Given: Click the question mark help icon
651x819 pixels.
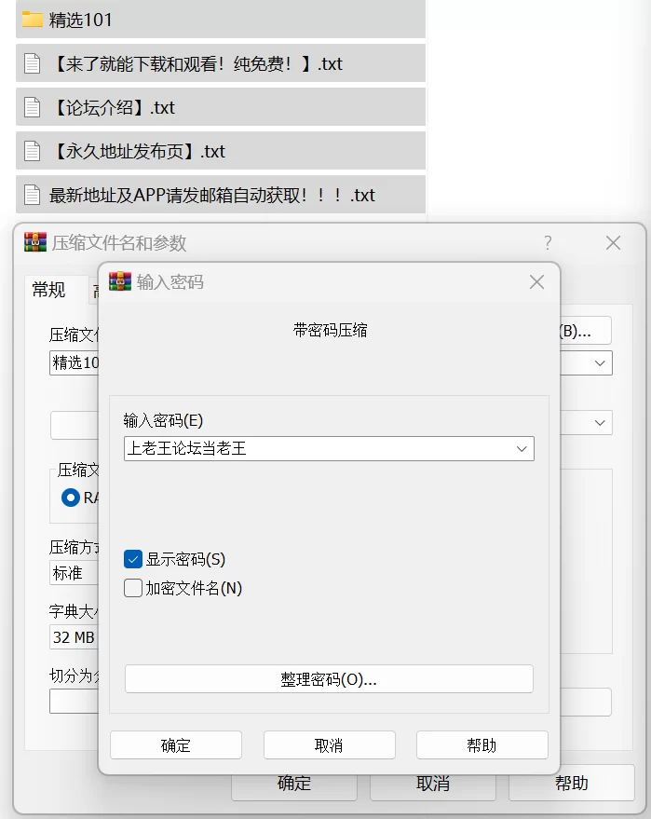Looking at the screenshot, I should pyautogui.click(x=548, y=243).
